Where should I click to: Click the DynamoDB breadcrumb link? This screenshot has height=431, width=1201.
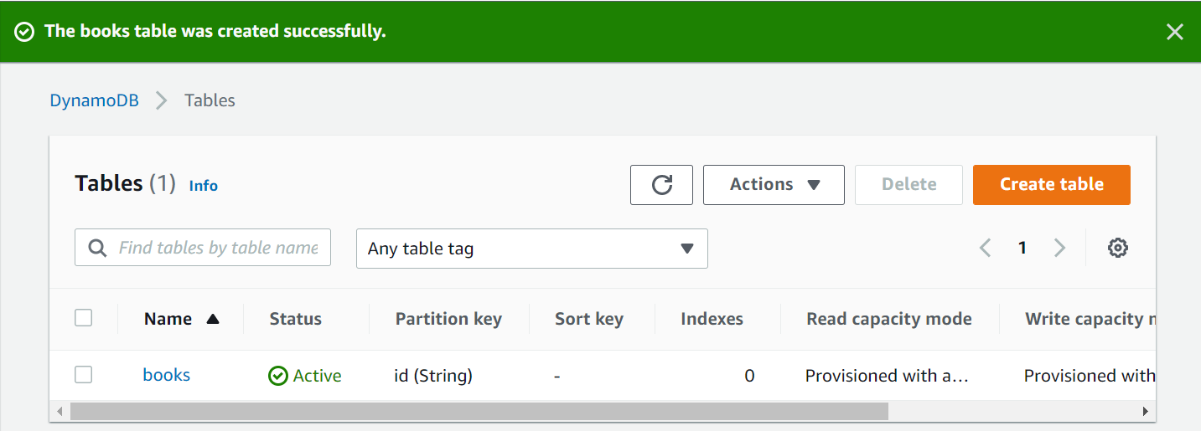(x=94, y=100)
